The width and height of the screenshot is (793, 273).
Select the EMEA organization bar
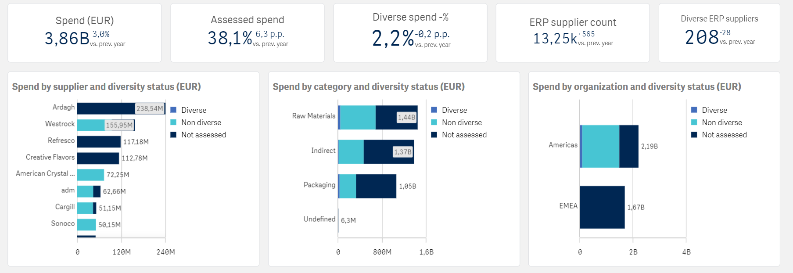point(602,207)
